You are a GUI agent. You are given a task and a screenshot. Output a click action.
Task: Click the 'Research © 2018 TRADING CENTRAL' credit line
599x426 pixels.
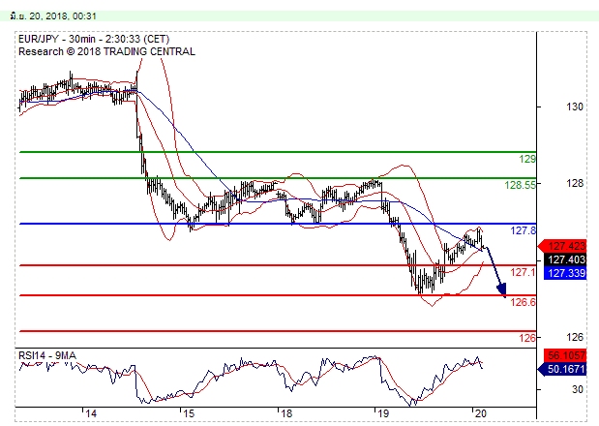click(107, 51)
